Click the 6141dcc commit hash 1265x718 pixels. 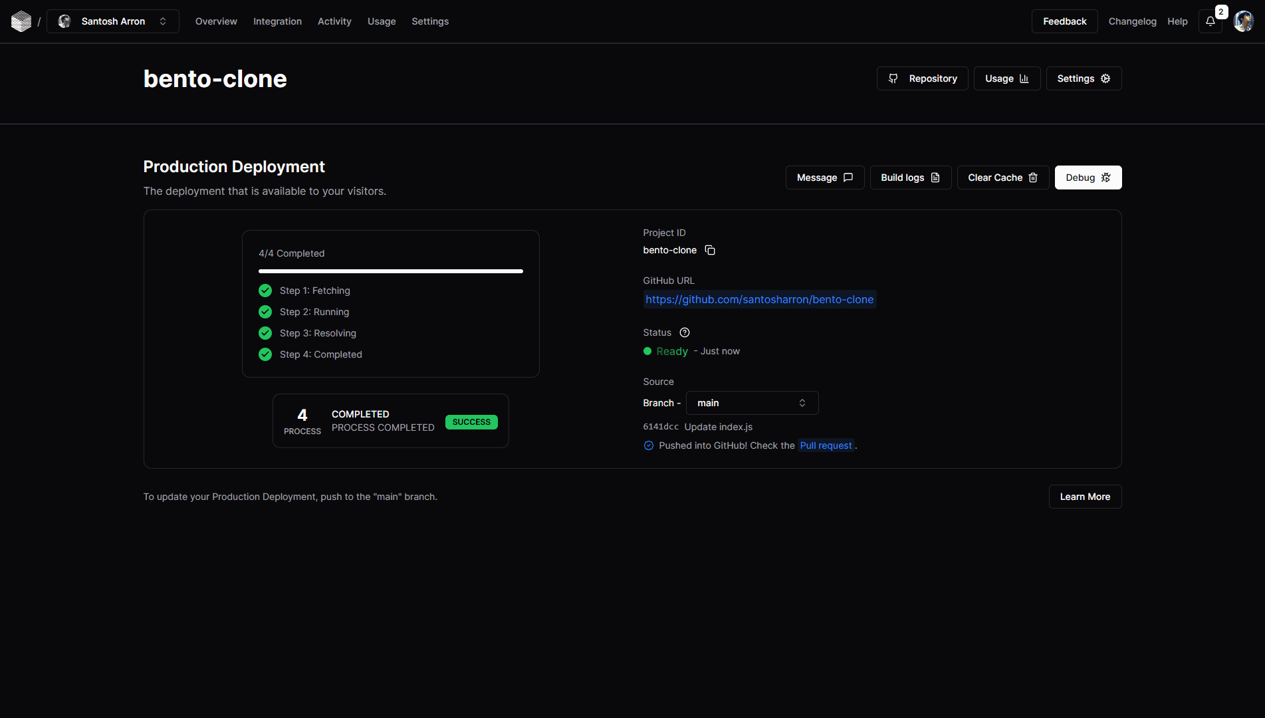pyautogui.click(x=661, y=427)
